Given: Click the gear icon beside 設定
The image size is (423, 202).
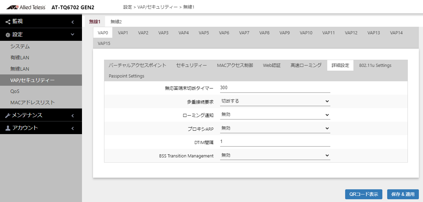Looking at the screenshot, I should (x=8, y=35).
